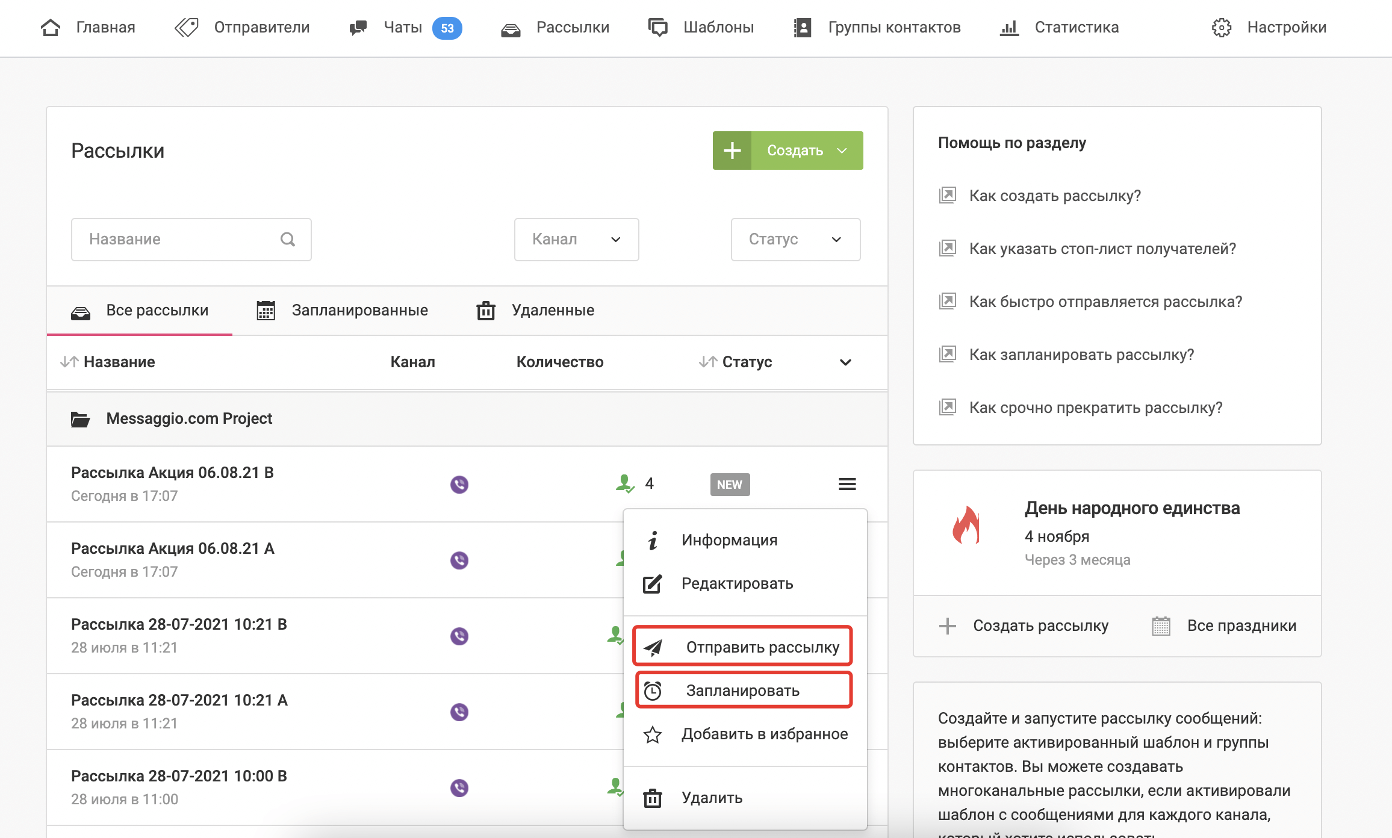Viewport: 1392px width, 838px height.
Task: Open the Главная home page
Action: point(88,27)
